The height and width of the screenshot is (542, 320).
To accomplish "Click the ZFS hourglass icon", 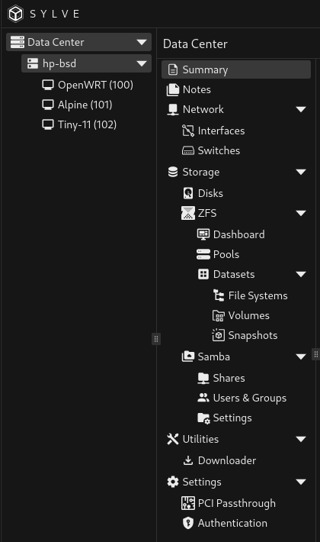I will click(188, 213).
